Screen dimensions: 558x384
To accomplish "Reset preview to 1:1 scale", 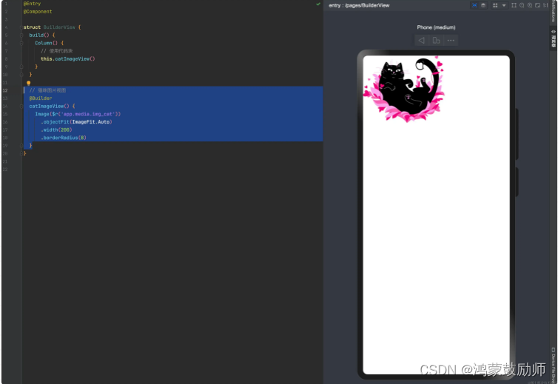I will click(545, 5).
